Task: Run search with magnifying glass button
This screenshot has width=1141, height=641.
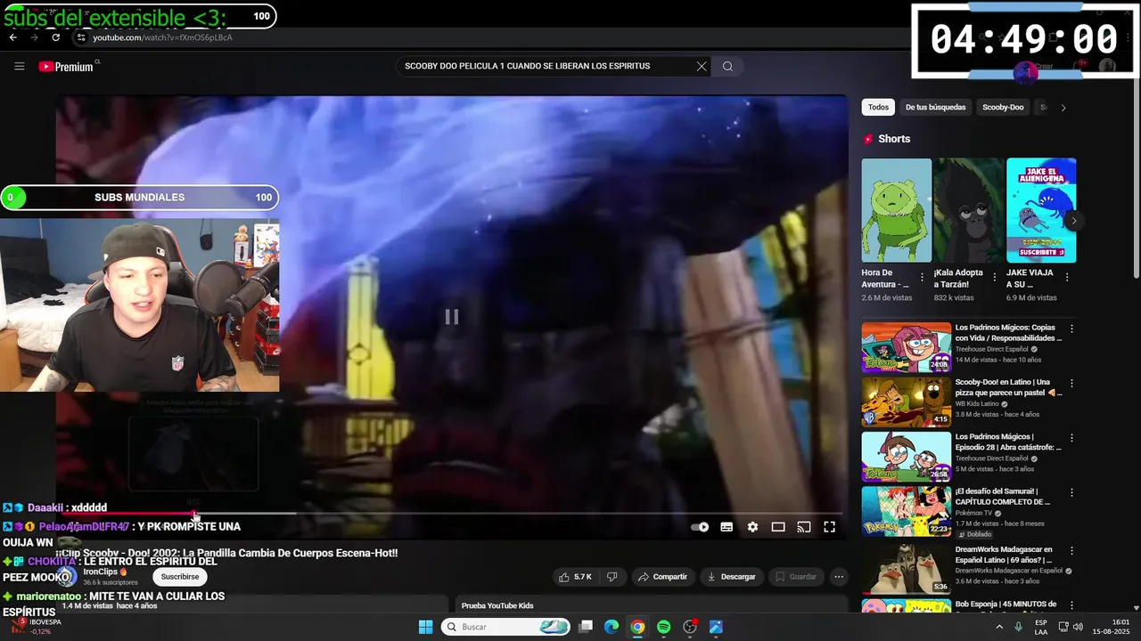Action: (x=727, y=66)
